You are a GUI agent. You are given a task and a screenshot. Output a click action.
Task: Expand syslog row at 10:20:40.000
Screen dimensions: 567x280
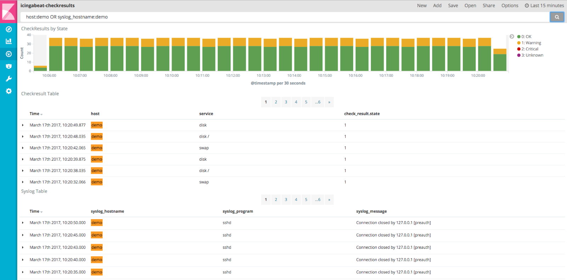23,260
